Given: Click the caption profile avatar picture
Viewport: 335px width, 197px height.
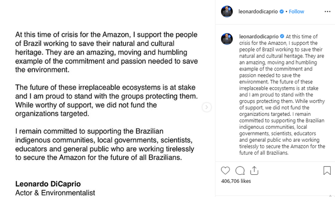Looking at the screenshot, I should tap(227, 39).
